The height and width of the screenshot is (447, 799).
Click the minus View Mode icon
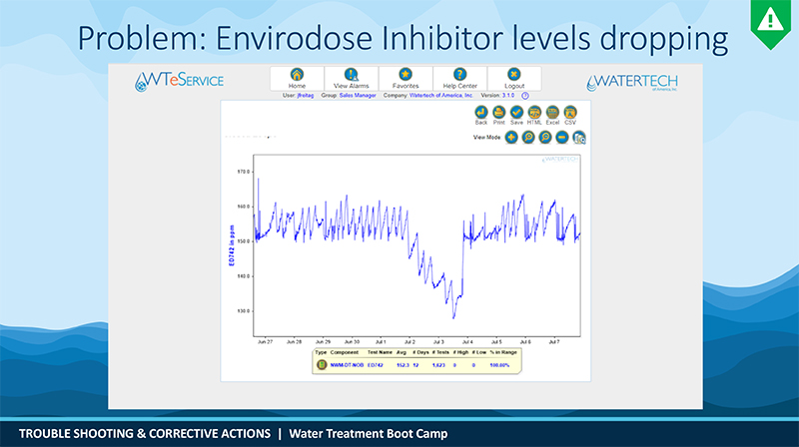pos(562,137)
